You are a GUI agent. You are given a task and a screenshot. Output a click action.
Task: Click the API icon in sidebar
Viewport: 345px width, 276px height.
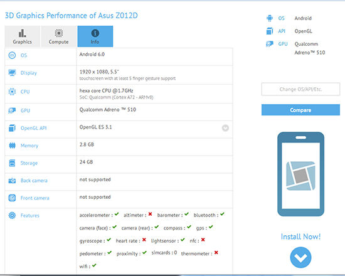click(270, 31)
